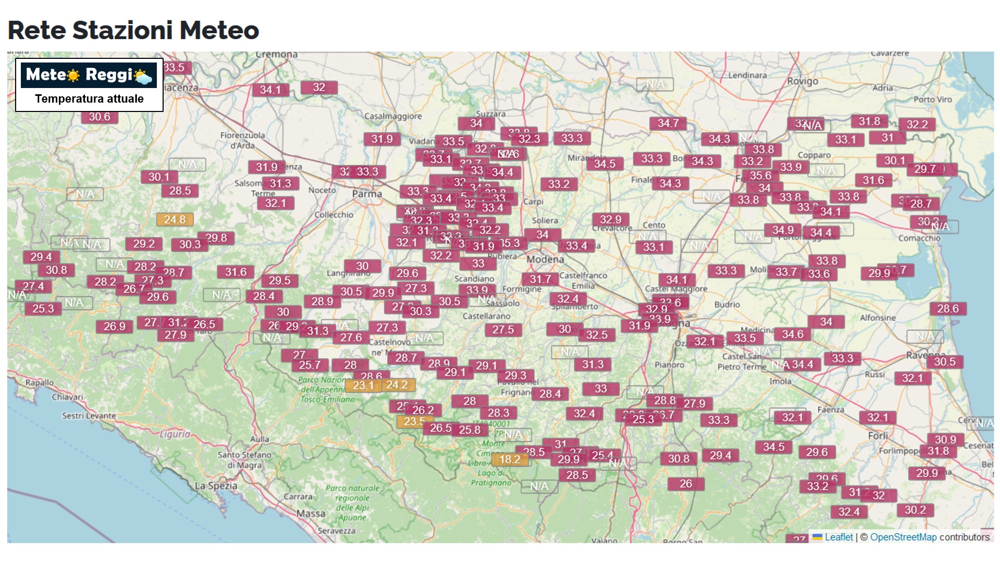Click the 30.9 marker near Cesenatico
The image size is (1000, 562).
click(x=945, y=440)
